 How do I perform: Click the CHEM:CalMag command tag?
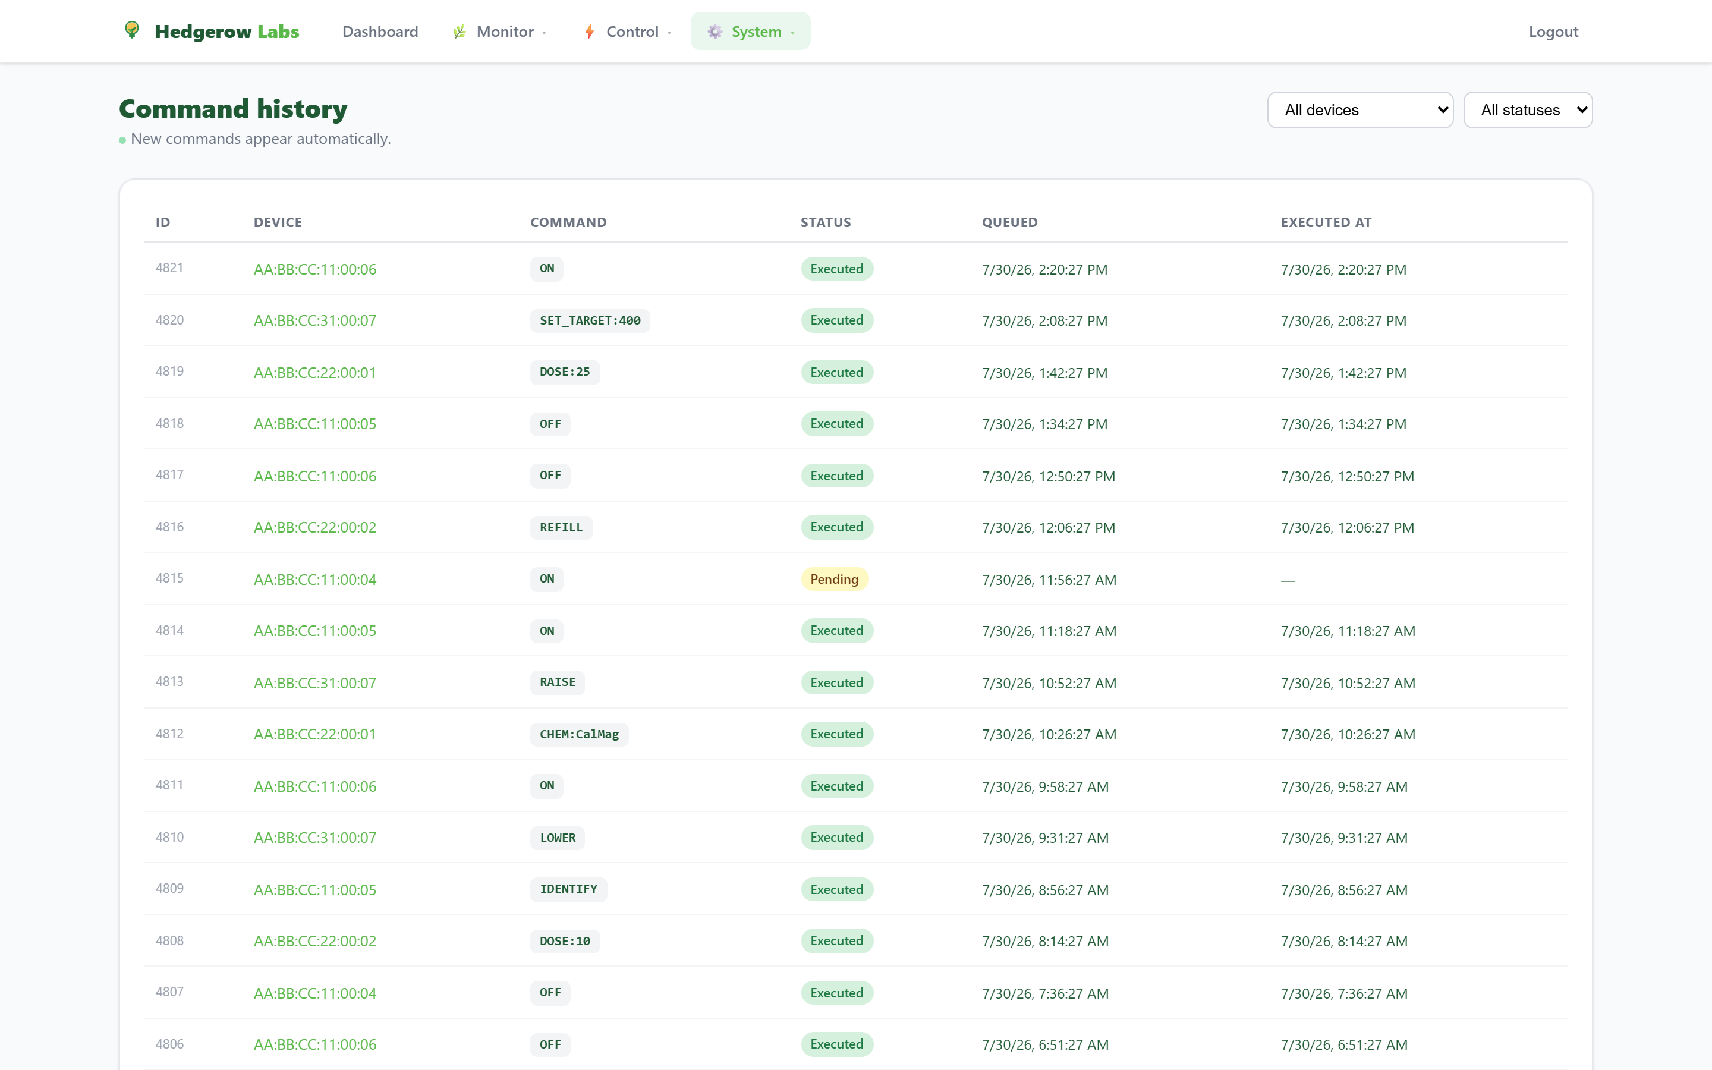click(x=578, y=734)
